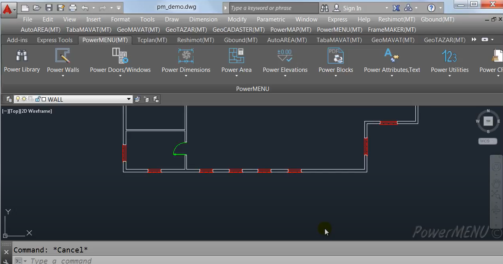Click the Autodesk 360 triangle icon
The image size is (503, 264).
(408, 8)
